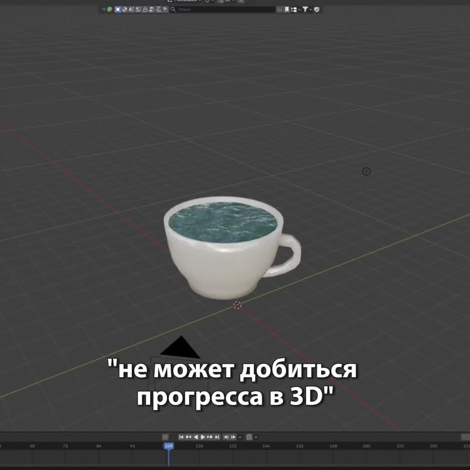
Task: Step forward one frame
Action: (233, 437)
